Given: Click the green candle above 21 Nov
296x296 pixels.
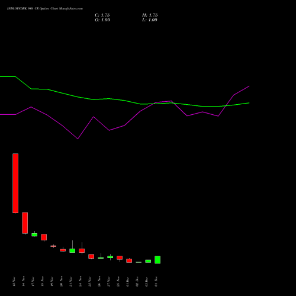Looking at the screenshot, I should click(72, 250).
